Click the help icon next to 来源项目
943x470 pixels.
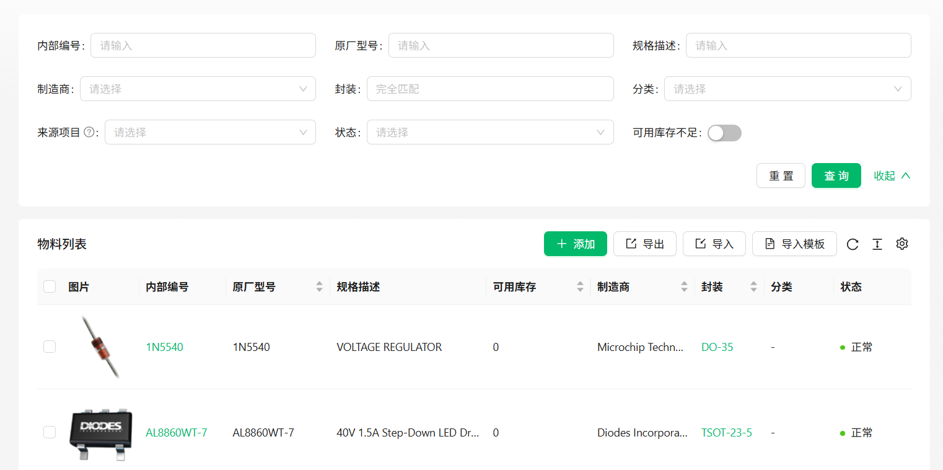[89, 132]
